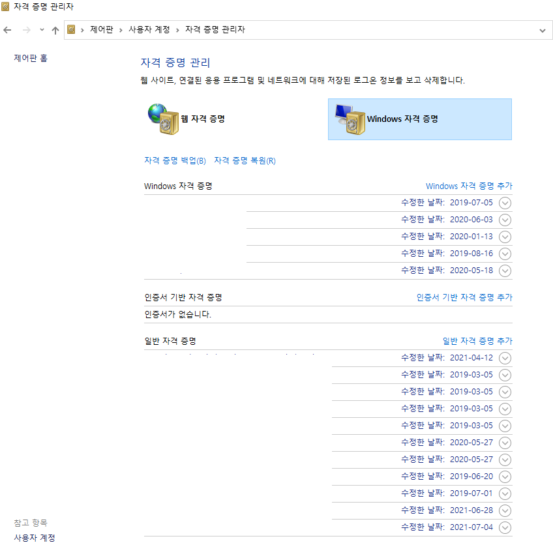Open address bar history dropdown
The width and height of the screenshot is (553, 543).
543,31
